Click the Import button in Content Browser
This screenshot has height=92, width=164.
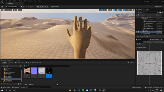[x=11, y=63]
